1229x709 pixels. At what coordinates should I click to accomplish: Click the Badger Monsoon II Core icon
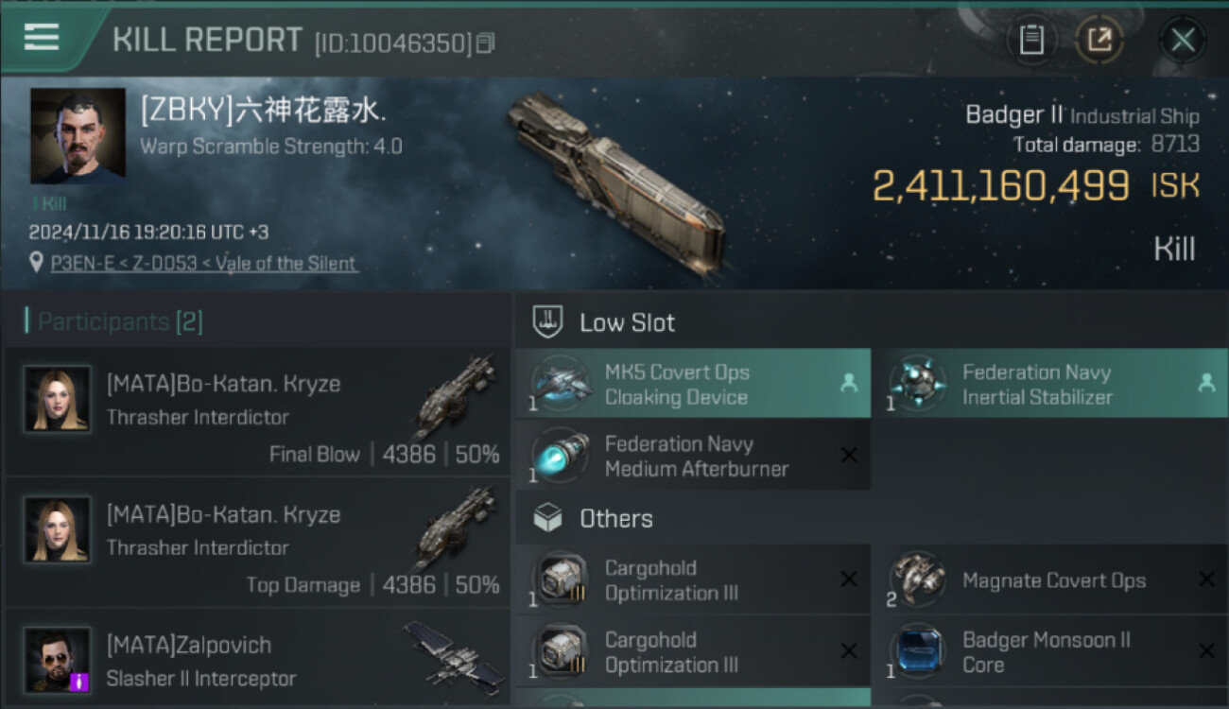tap(917, 651)
